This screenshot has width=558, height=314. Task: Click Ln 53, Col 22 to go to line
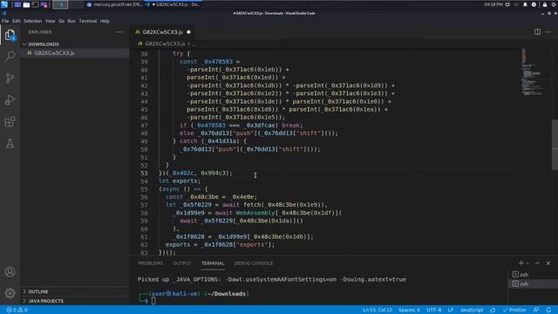(378, 311)
